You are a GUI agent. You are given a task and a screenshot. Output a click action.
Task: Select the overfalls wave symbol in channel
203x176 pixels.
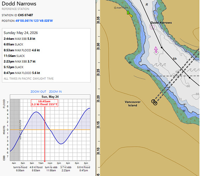pos(160,64)
